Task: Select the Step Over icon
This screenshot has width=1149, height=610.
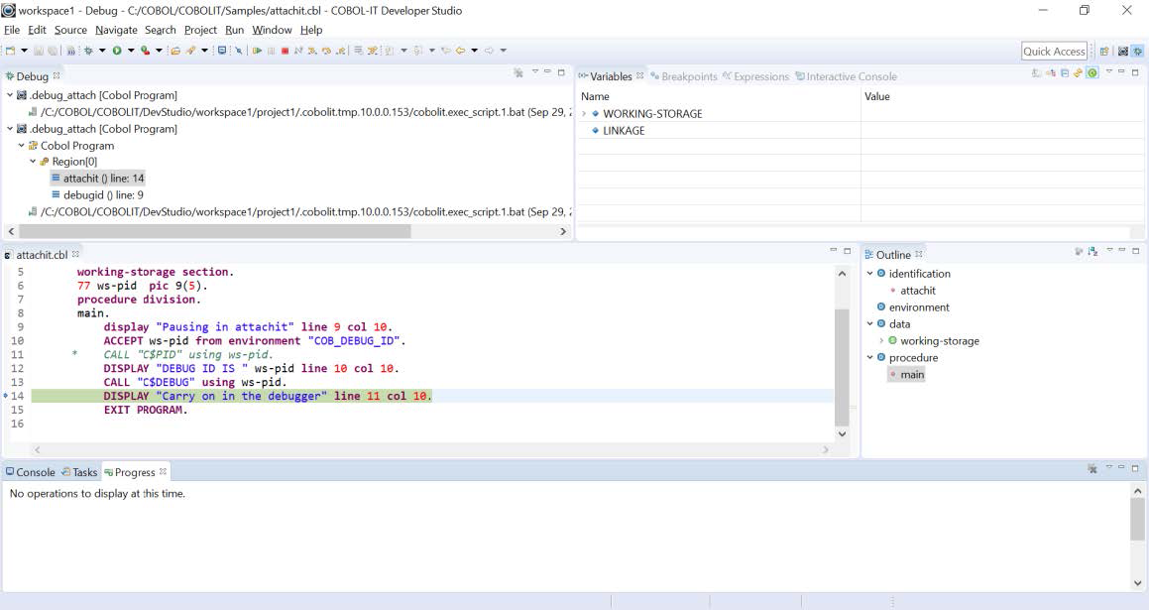Action: (325, 51)
